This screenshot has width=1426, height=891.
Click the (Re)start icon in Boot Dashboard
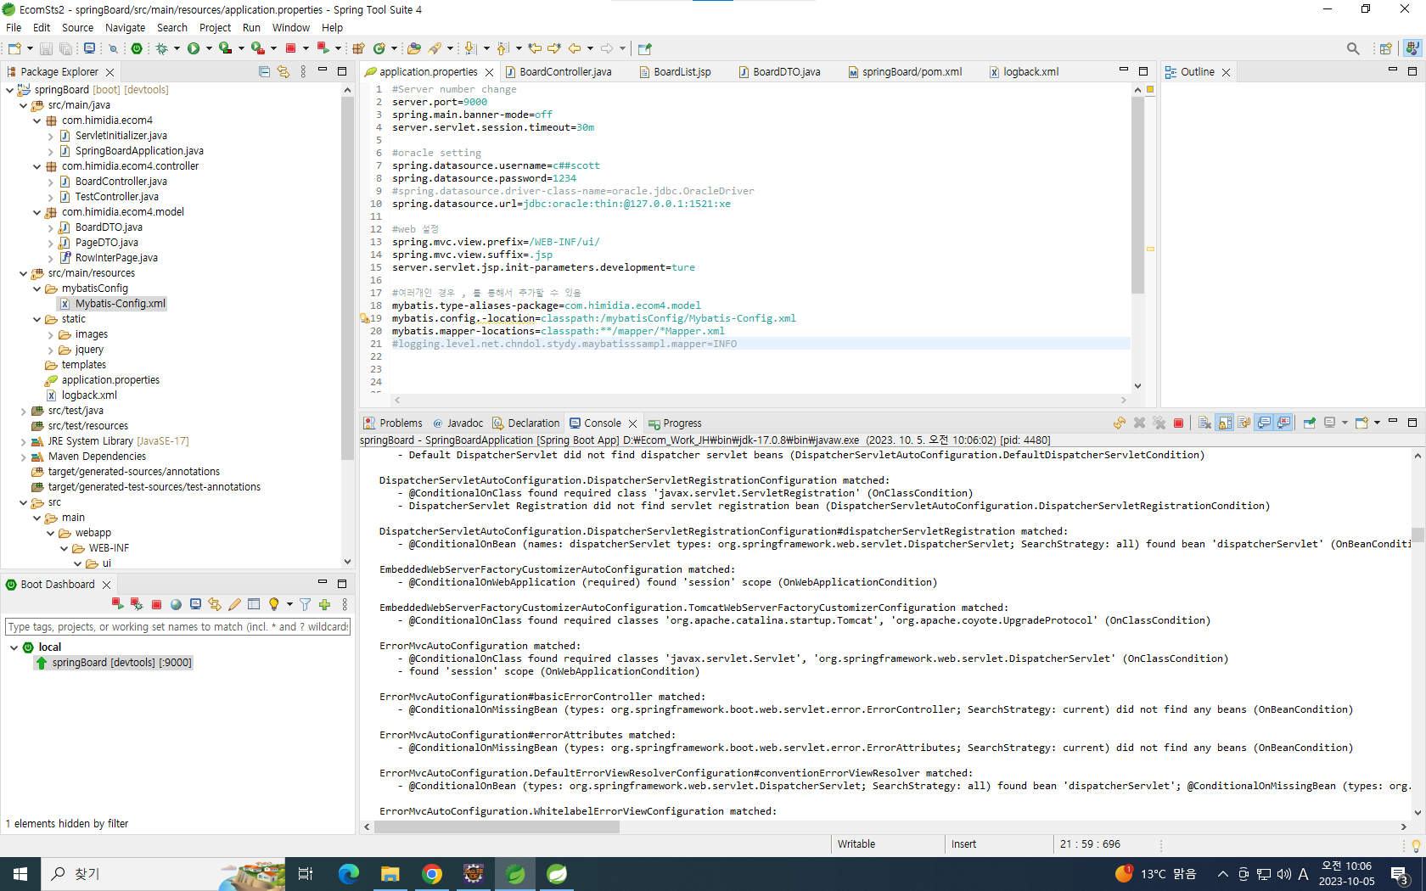tap(117, 604)
